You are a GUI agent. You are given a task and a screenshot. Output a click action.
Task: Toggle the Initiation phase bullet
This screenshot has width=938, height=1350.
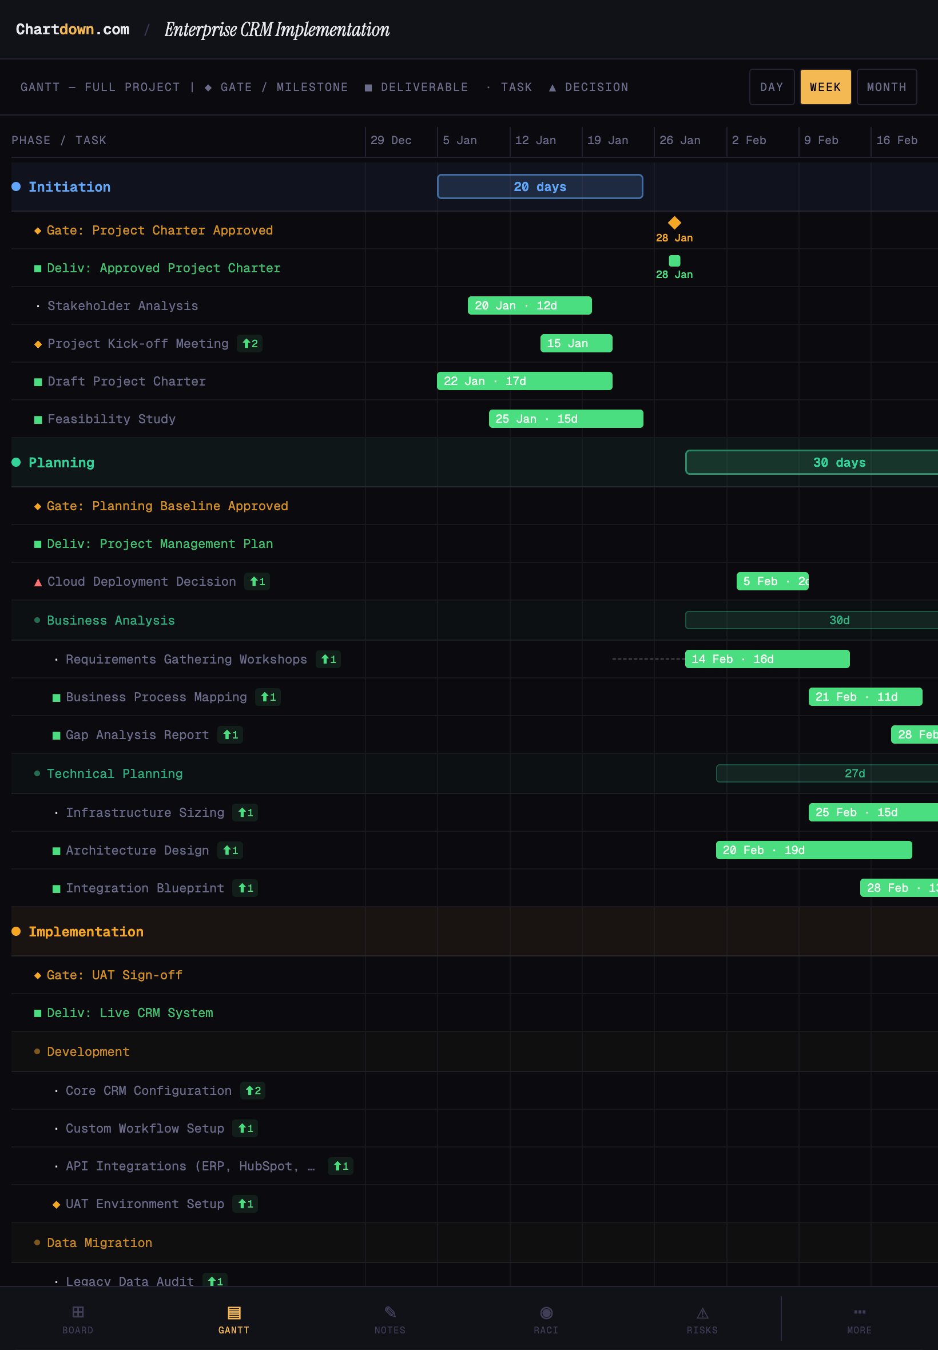pos(17,186)
